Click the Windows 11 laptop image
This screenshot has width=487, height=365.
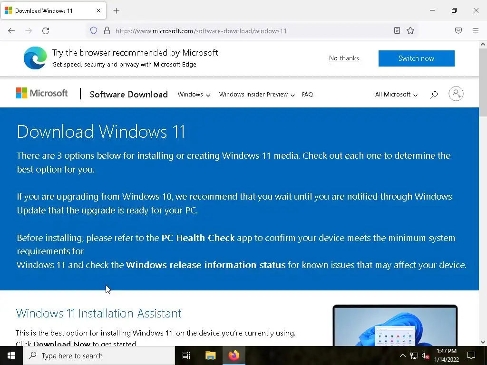pos(395,325)
